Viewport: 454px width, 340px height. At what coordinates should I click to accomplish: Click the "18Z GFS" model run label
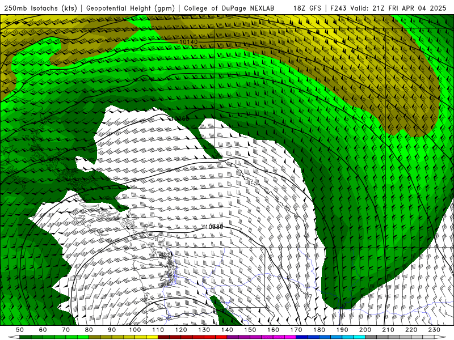(x=307, y=8)
